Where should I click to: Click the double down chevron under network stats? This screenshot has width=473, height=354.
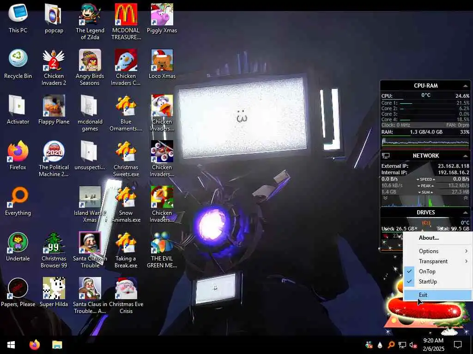385,198
